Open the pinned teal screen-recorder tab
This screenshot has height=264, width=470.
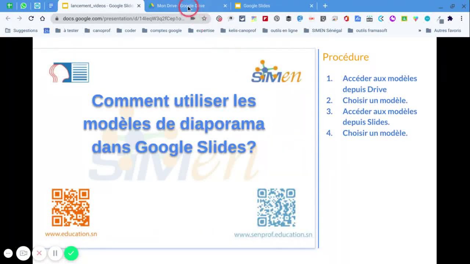[37, 5]
